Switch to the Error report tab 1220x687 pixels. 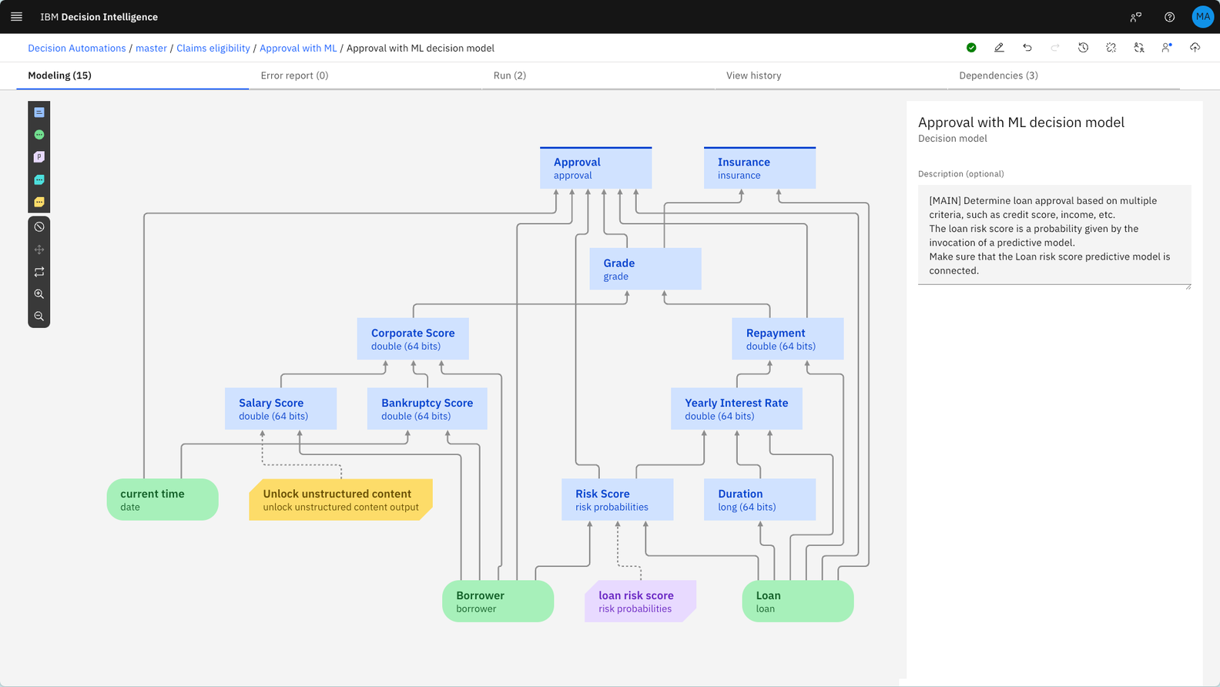(x=294, y=75)
